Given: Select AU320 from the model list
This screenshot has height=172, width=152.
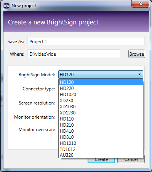Looking at the screenshot, I should click(x=101, y=155).
